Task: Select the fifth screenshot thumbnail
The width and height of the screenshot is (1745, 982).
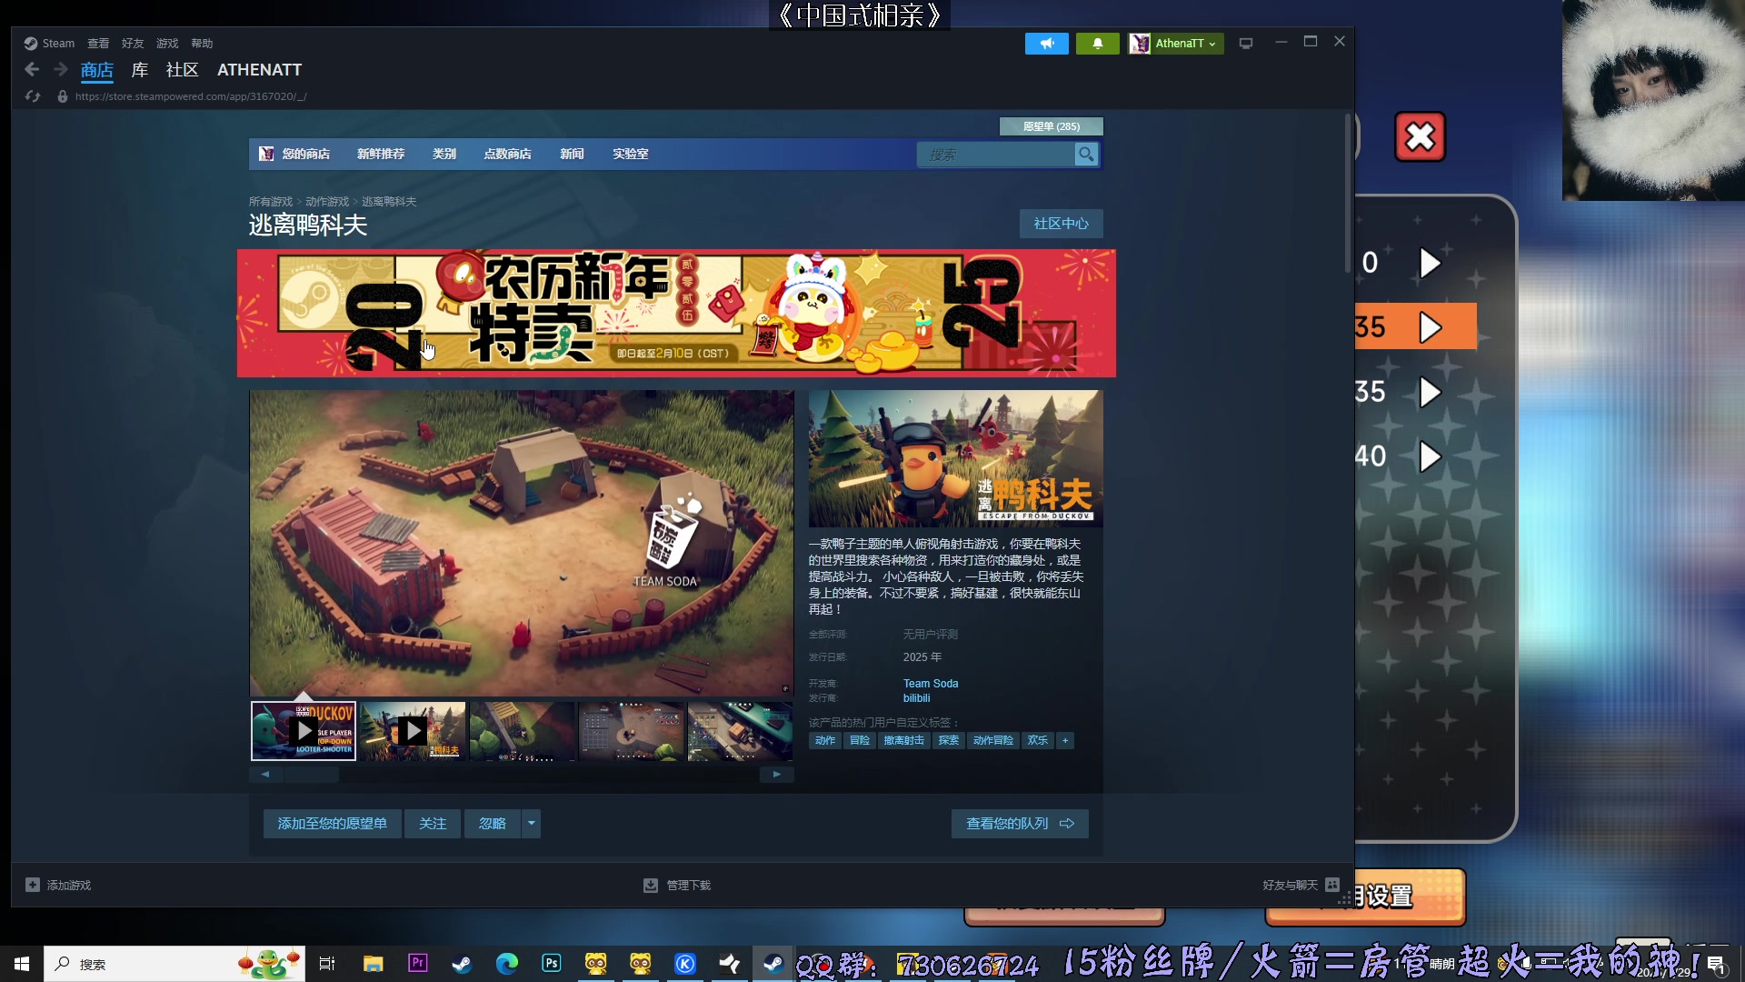Action: [x=740, y=731]
